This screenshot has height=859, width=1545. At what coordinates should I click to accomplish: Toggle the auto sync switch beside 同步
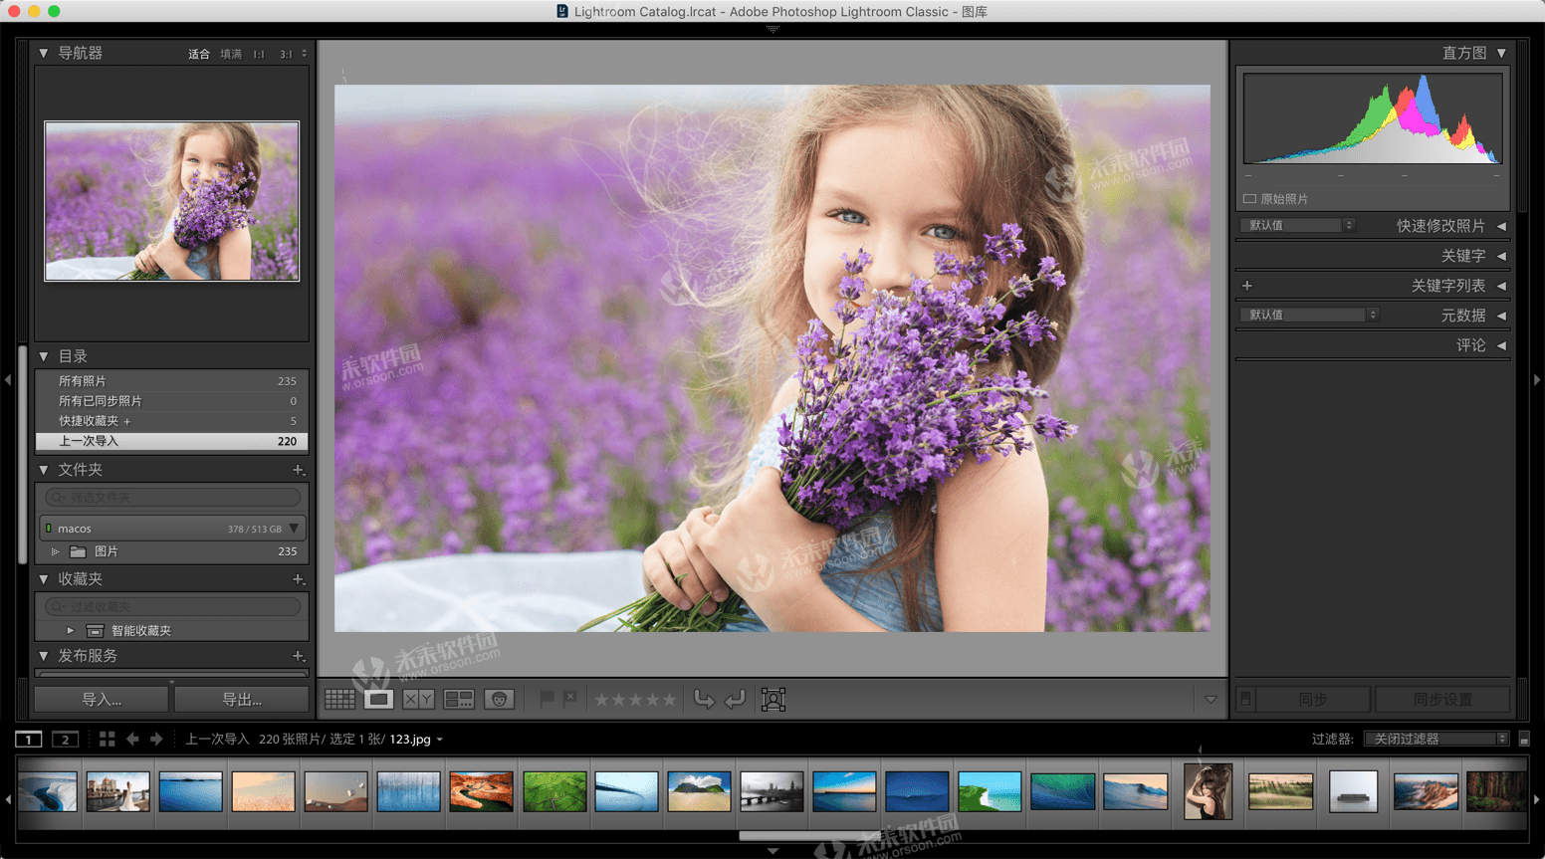click(1245, 700)
